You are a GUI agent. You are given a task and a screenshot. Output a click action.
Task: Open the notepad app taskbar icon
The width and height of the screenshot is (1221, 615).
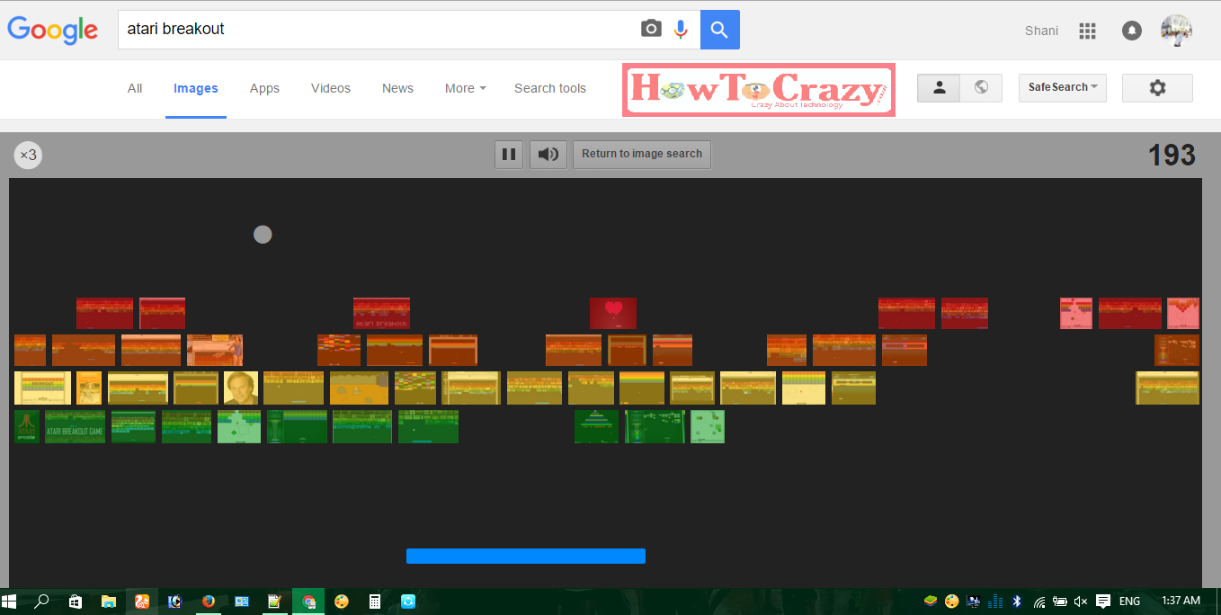click(x=274, y=602)
